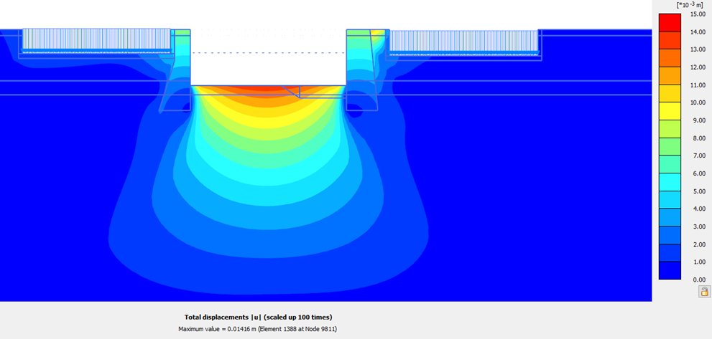Click the 2.00 legend value
Viewport: 712px width, 339px height.
698,244
